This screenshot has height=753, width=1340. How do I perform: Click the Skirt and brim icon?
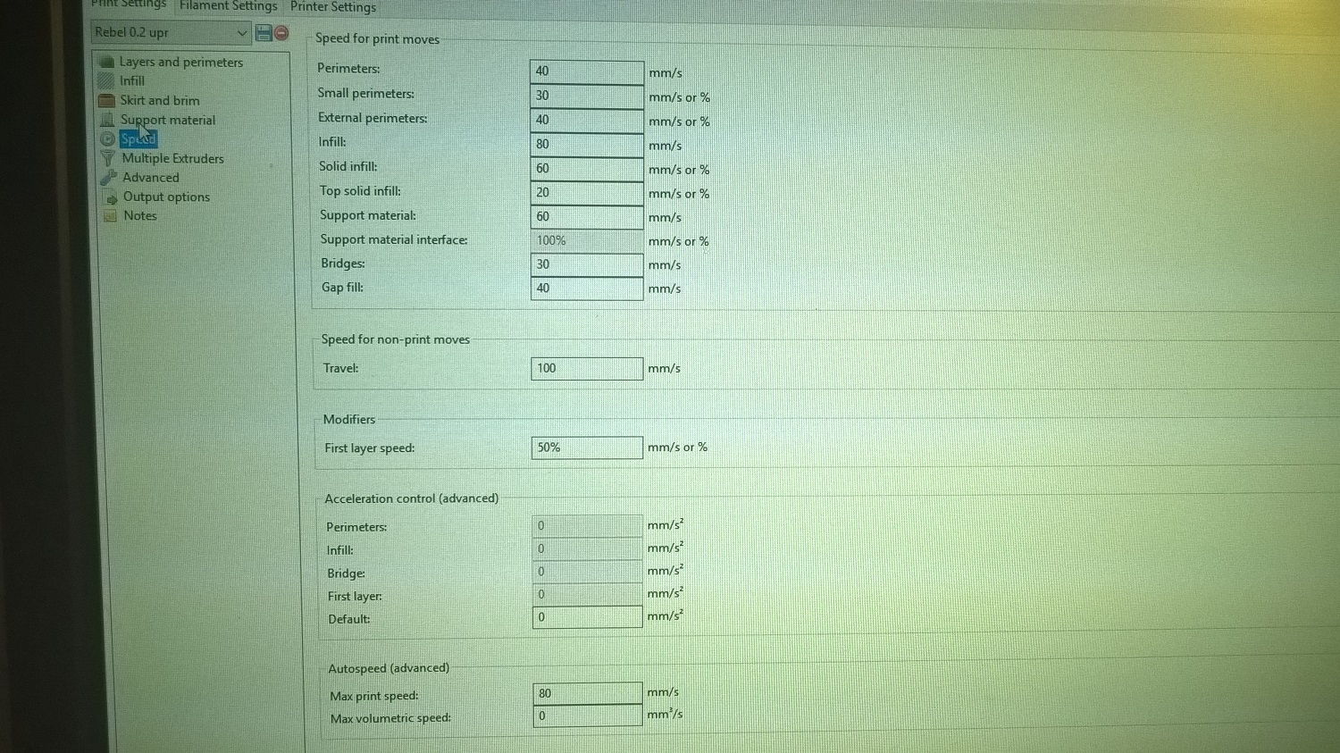point(106,100)
